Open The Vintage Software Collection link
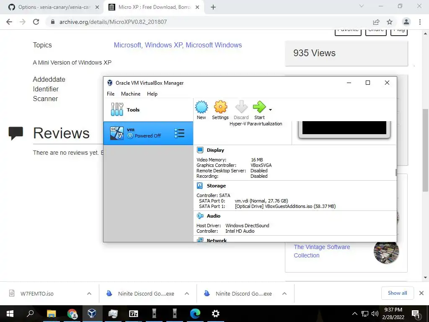The height and width of the screenshot is (322, 429). [322, 251]
